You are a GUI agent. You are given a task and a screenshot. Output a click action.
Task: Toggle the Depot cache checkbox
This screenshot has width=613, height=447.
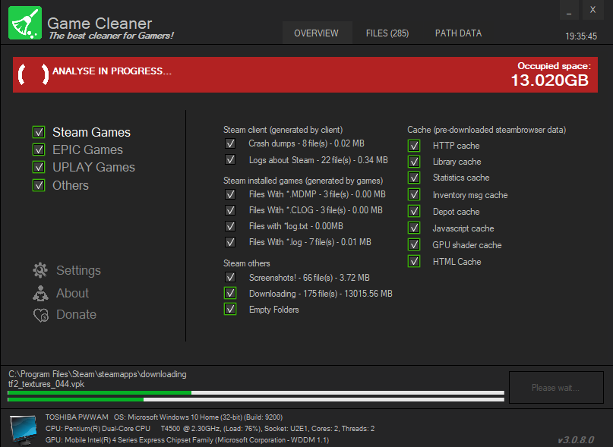pos(414,212)
